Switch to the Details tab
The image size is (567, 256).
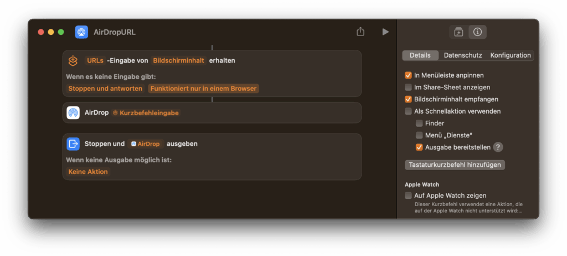point(420,55)
